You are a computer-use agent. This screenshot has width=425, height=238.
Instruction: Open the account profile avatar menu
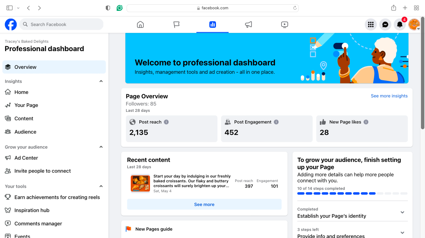(414, 24)
